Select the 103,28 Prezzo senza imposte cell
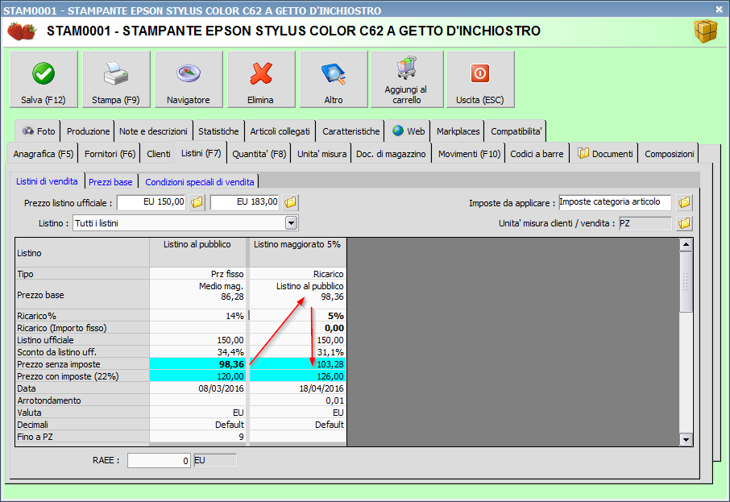 297,364
